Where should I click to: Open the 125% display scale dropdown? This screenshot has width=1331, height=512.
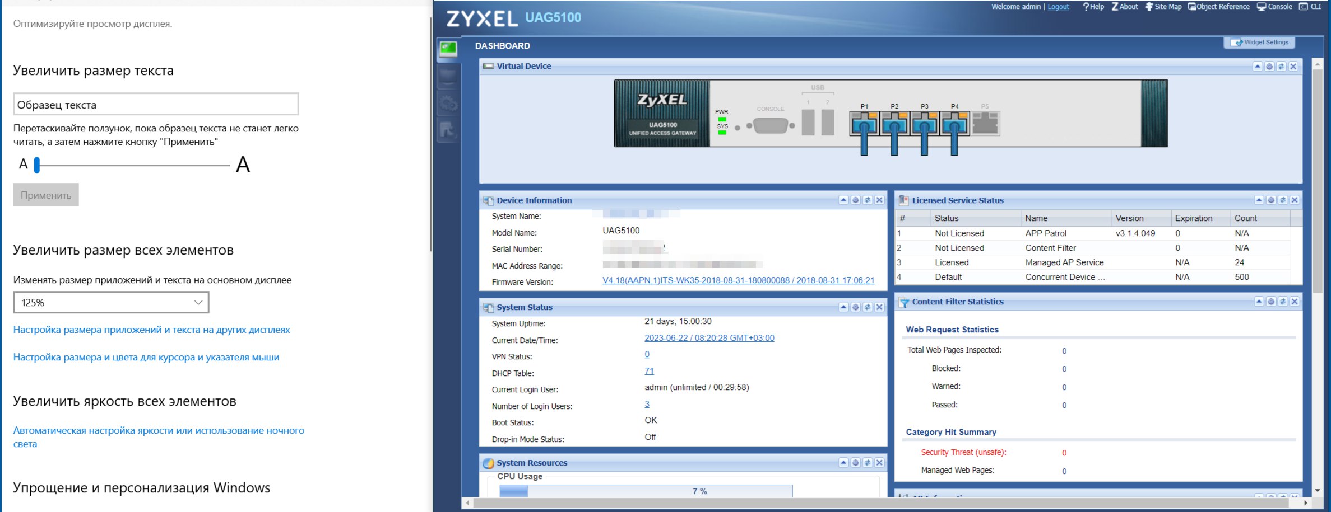tap(111, 302)
